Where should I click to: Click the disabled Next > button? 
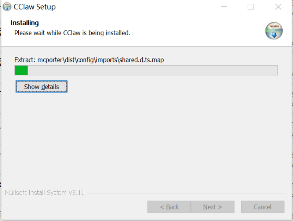click(x=213, y=207)
